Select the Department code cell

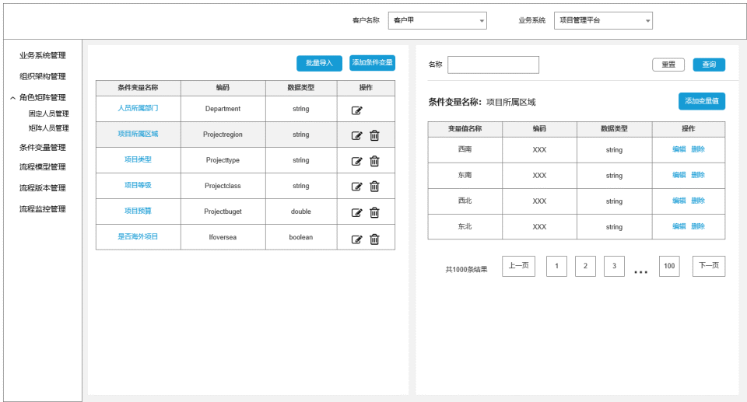pos(223,109)
